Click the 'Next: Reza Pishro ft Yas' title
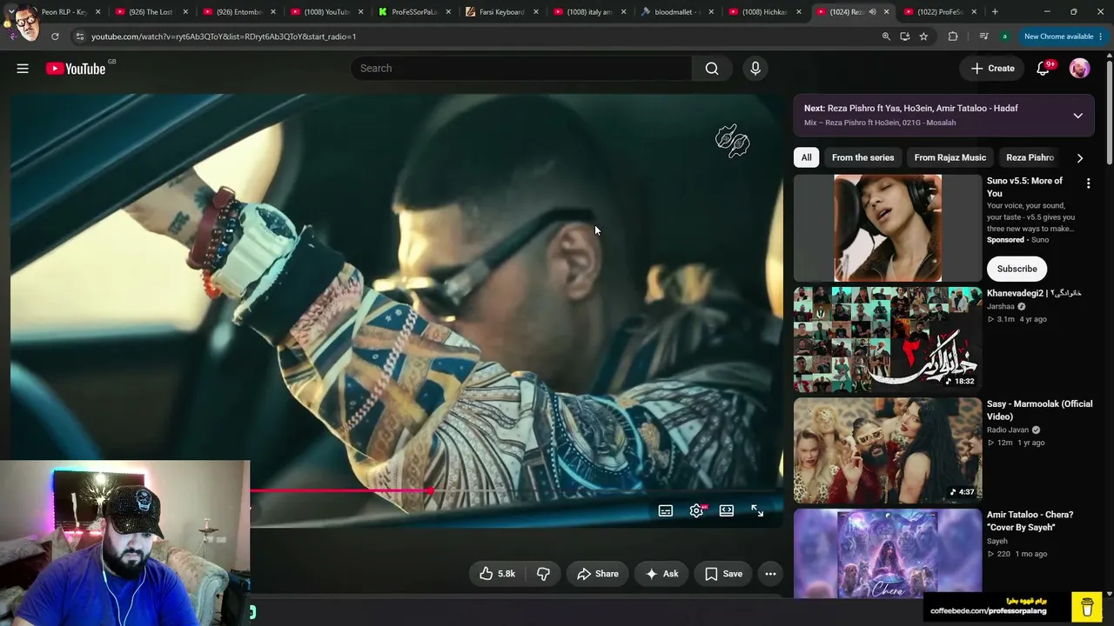The height and width of the screenshot is (626, 1114). point(911,108)
